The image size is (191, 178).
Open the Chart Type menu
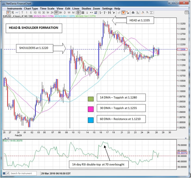(31, 8)
